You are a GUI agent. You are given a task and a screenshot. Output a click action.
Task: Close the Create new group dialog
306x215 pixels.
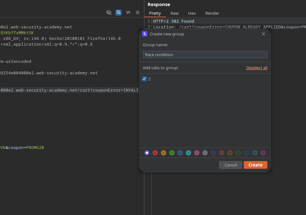click(x=264, y=34)
